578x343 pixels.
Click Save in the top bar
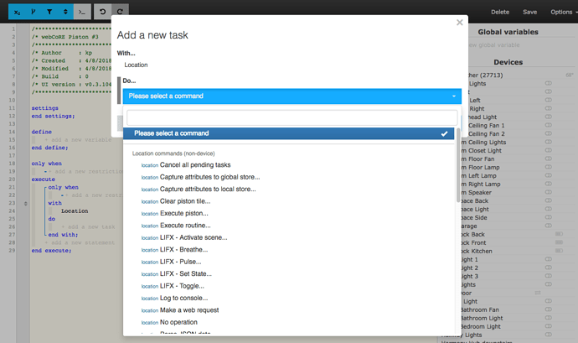tap(529, 13)
